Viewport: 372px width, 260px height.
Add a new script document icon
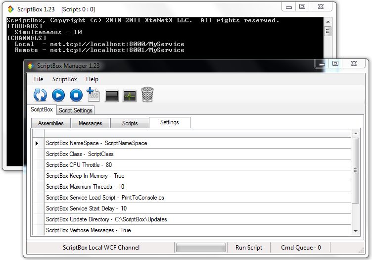pos(93,95)
